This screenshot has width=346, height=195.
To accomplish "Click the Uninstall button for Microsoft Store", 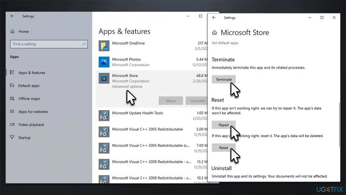I will (x=197, y=100).
